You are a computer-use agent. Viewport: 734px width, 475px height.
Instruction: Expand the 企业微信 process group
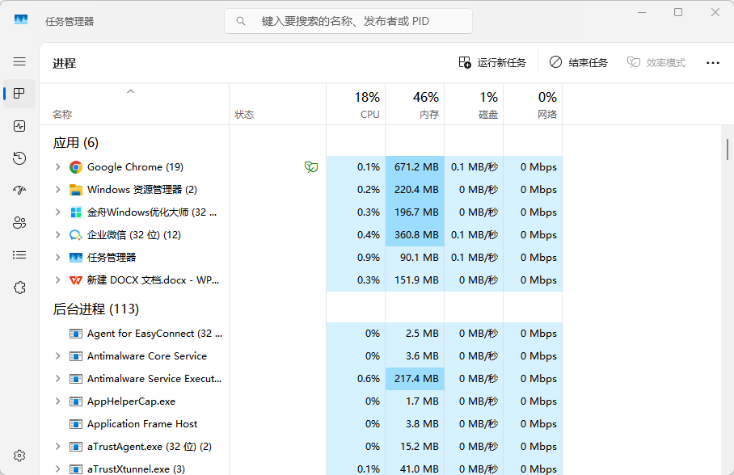pos(57,235)
